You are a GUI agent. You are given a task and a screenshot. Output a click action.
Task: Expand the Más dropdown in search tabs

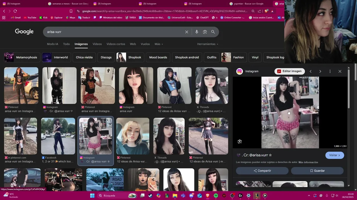coord(159,44)
